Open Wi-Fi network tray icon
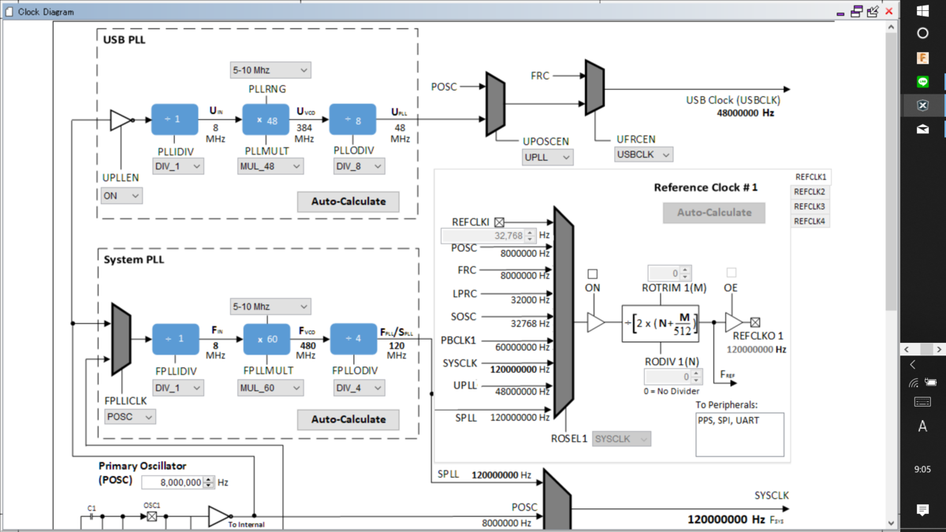The width and height of the screenshot is (946, 532). click(x=914, y=383)
